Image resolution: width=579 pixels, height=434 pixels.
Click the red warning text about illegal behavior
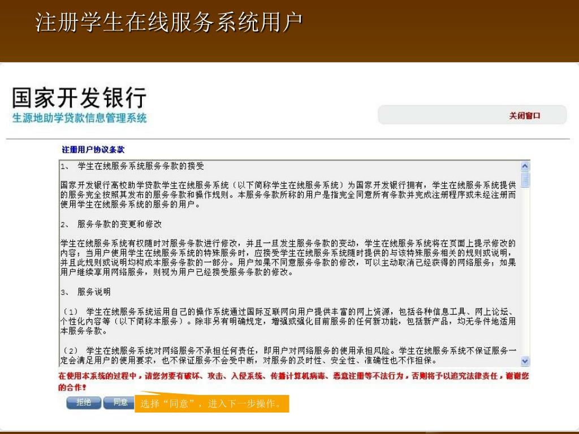[293, 381]
